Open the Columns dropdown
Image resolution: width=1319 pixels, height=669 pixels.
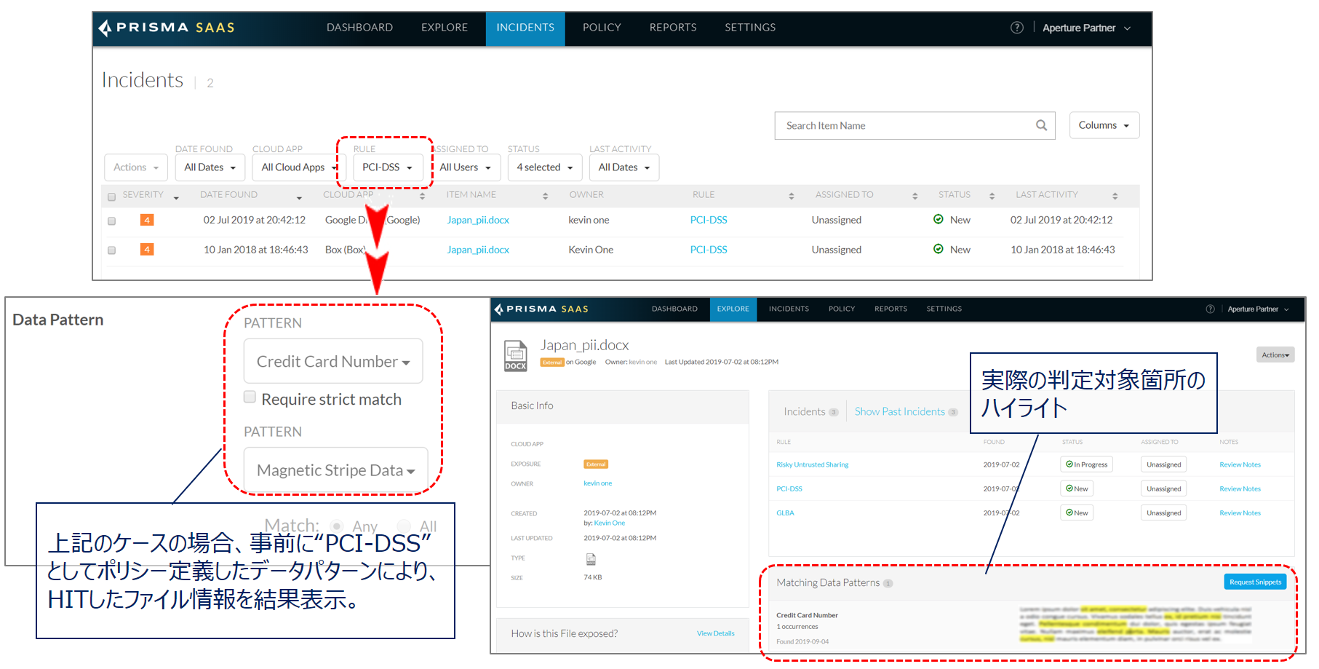[1104, 125]
